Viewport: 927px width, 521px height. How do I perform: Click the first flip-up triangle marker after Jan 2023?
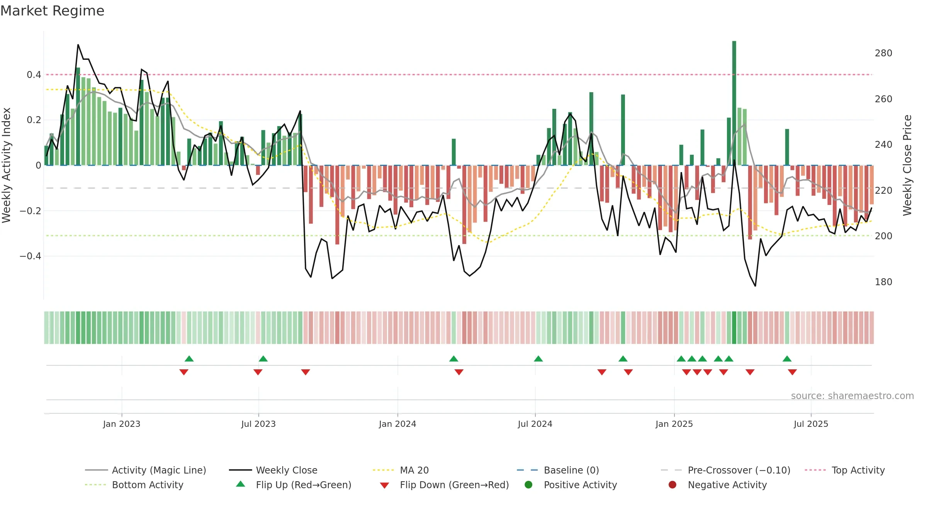point(189,359)
